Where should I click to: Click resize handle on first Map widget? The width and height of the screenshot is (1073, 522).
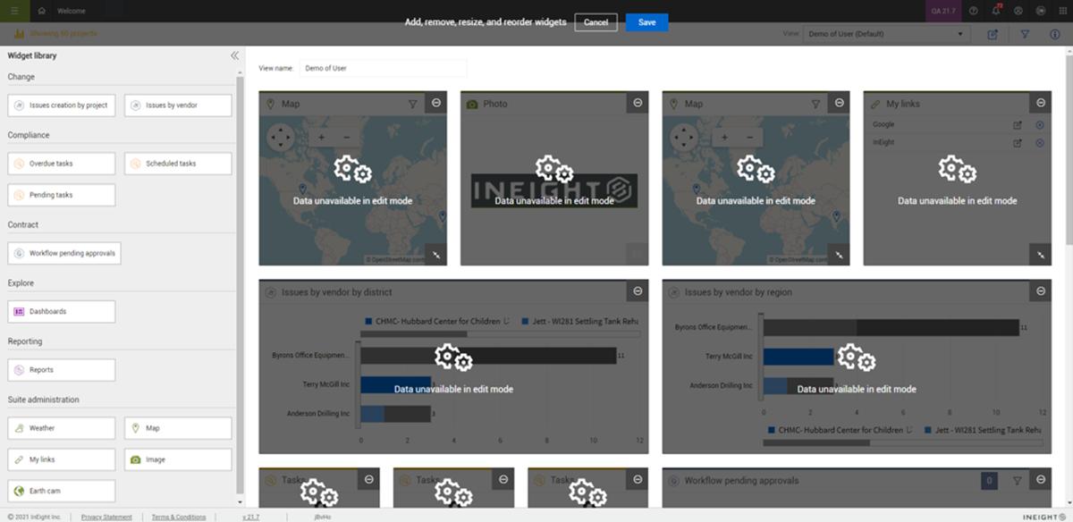click(x=435, y=255)
